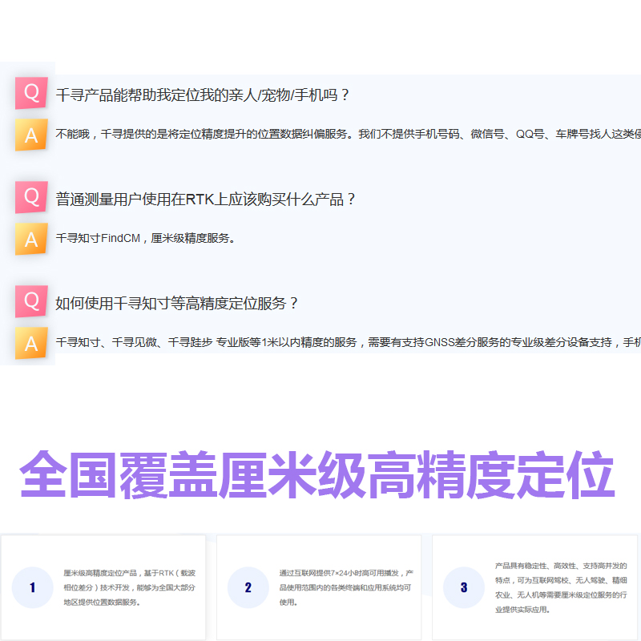Click card text about 7×24小时高可用播发
Image resolution: width=641 pixels, height=641 pixels.
click(346, 587)
